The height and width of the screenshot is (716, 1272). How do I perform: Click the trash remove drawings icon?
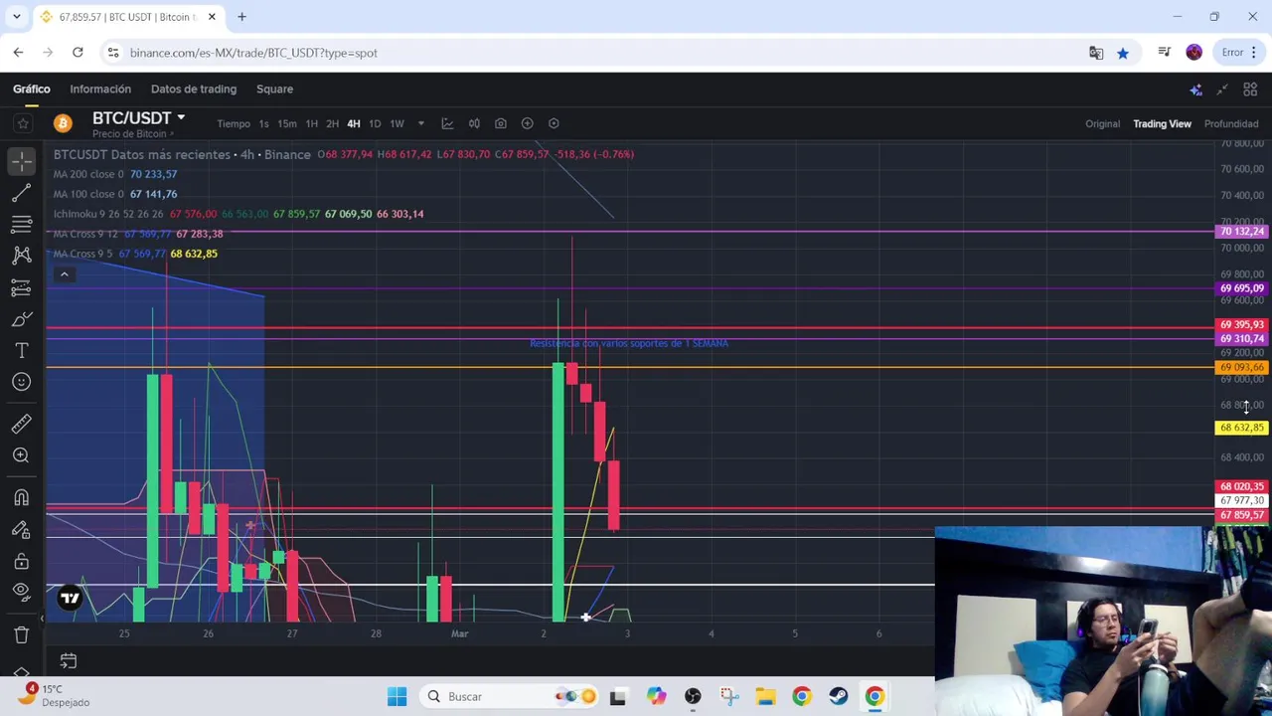coord(21,634)
